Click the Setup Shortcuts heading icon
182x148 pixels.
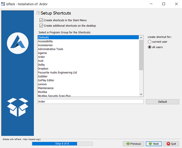tap(38, 13)
